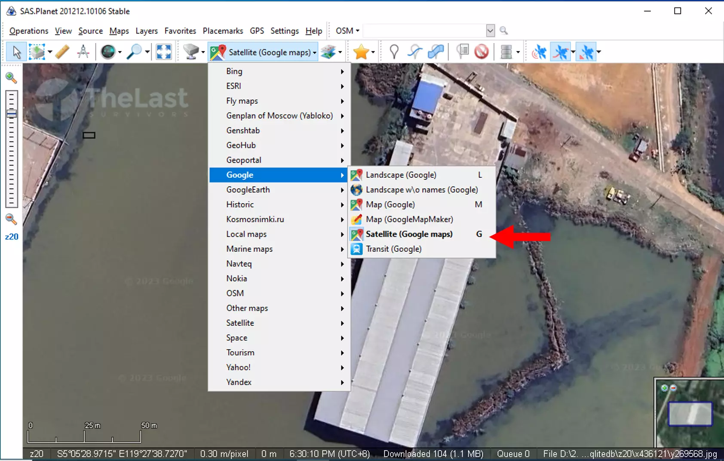Open dropdown next to selection manager tool

tap(50, 53)
